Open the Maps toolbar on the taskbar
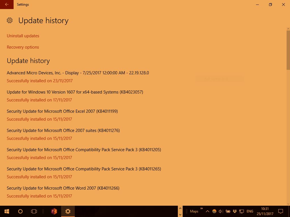Viewport: 290px width, 217px height. point(194,211)
